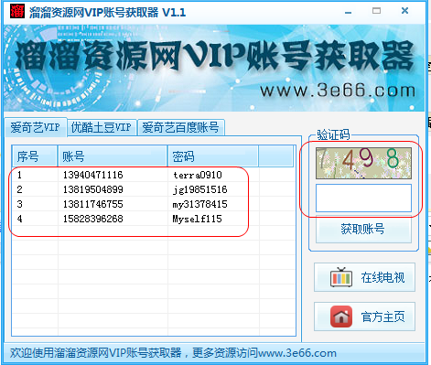Screen dimensions: 431x365
Task: Click password my31378415
Action: [199, 204]
